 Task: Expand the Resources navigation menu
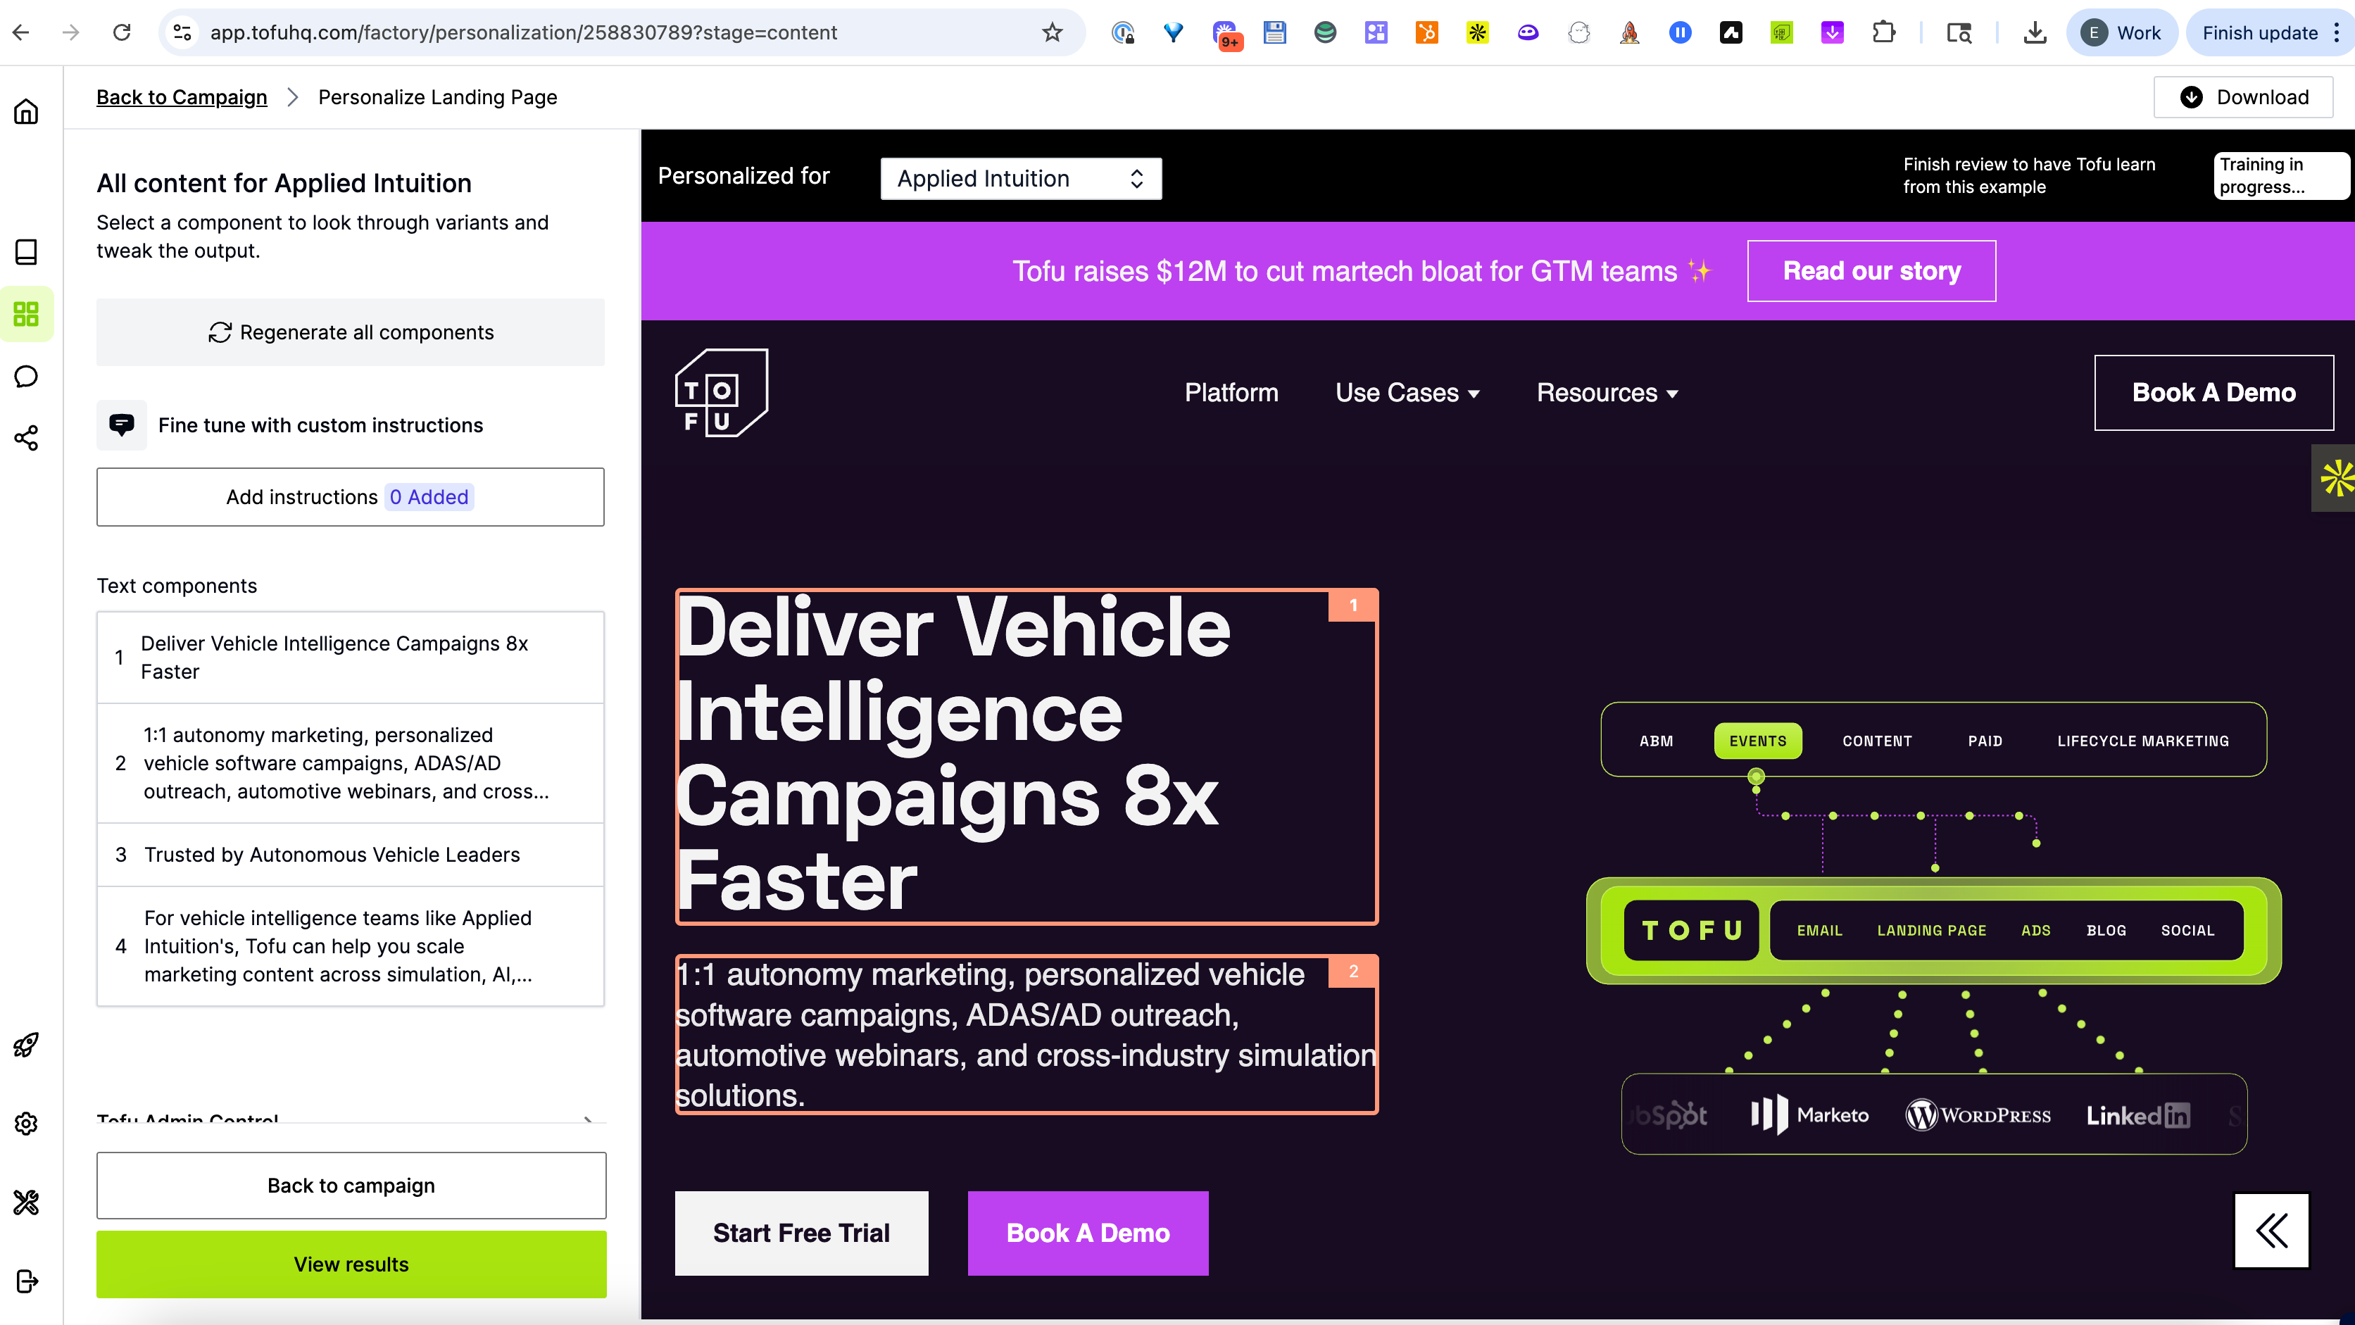pos(1607,393)
